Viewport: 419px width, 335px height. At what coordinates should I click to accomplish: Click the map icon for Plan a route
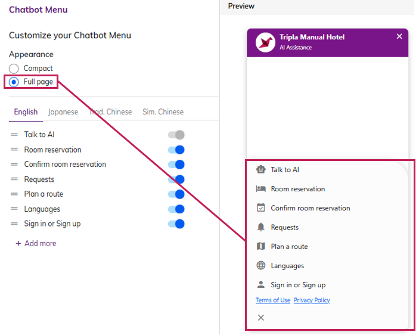point(260,246)
